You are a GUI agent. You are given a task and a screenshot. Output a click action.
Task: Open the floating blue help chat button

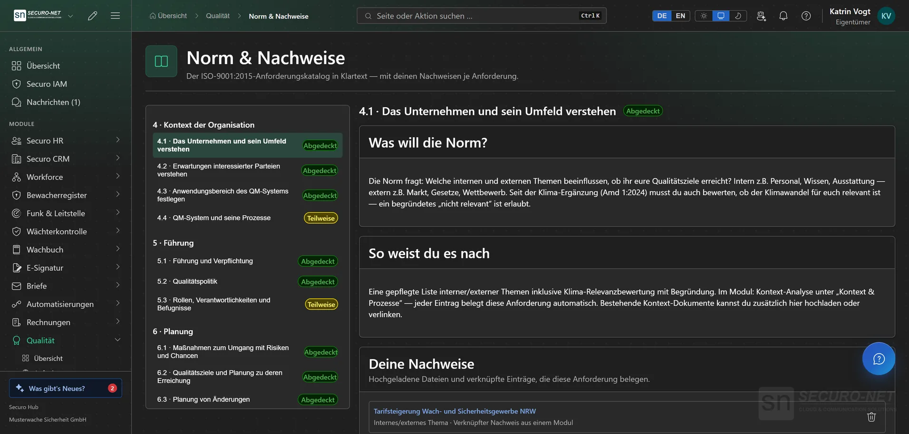879,359
